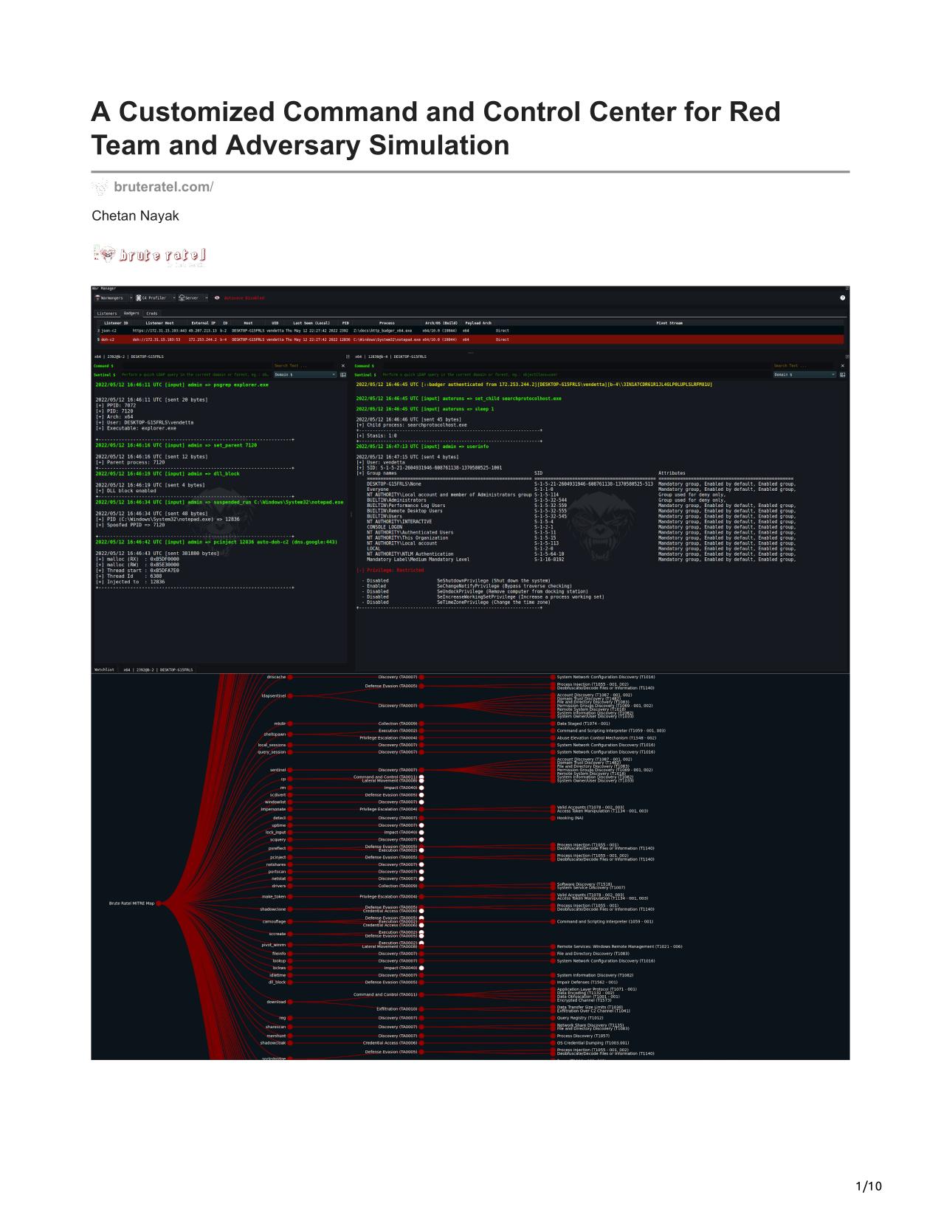Image resolution: width=941 pixels, height=1218 pixels.
Task: Close the search in b-4 pane
Action: point(843,365)
